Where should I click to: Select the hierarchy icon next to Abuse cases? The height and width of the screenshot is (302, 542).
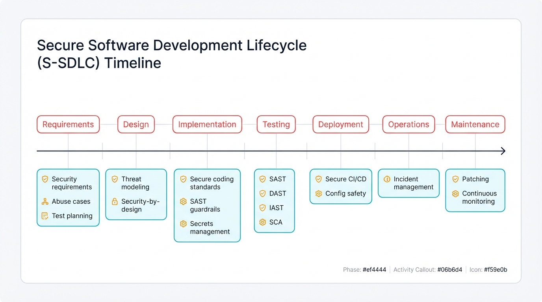tap(45, 201)
